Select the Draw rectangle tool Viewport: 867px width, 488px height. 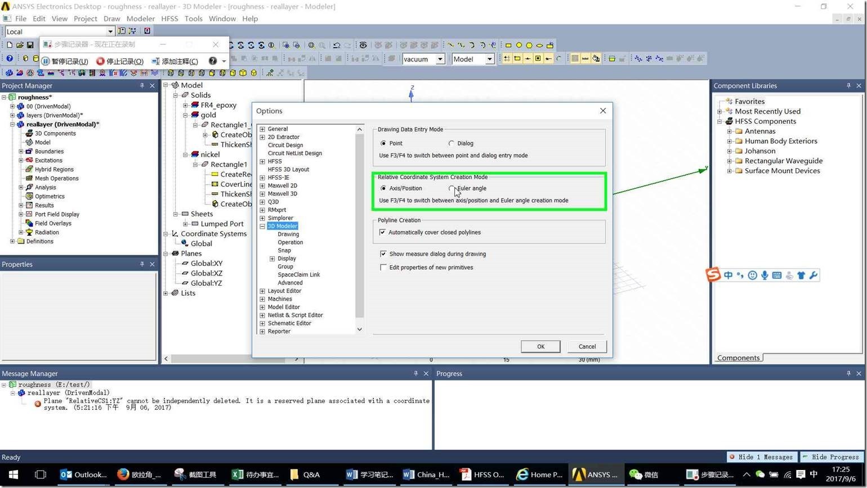(x=508, y=45)
